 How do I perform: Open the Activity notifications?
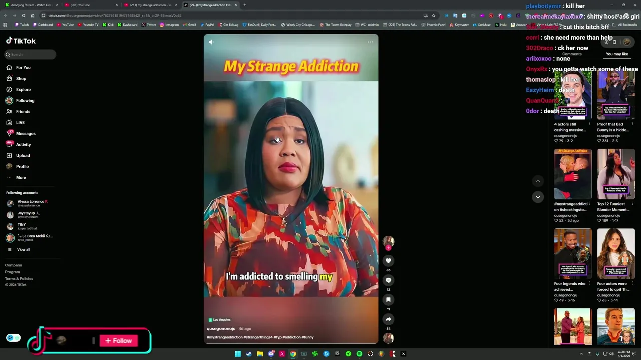[x=19, y=145]
